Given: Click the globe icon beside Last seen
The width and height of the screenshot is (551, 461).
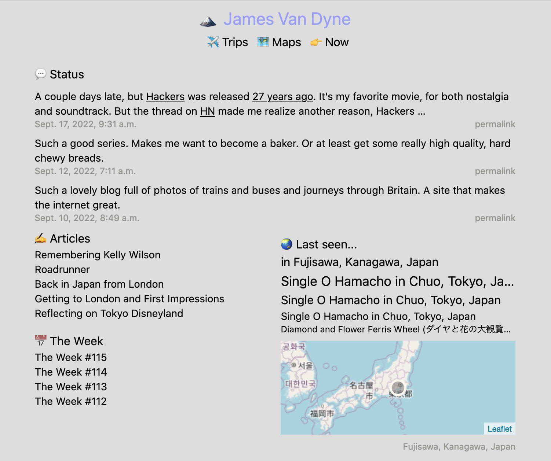Looking at the screenshot, I should tap(286, 244).
